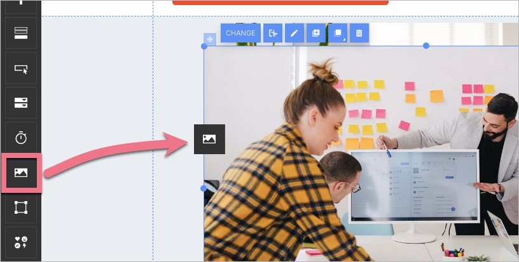
Task: Select the Button widget with cursor icon
Action: pyautogui.click(x=21, y=68)
